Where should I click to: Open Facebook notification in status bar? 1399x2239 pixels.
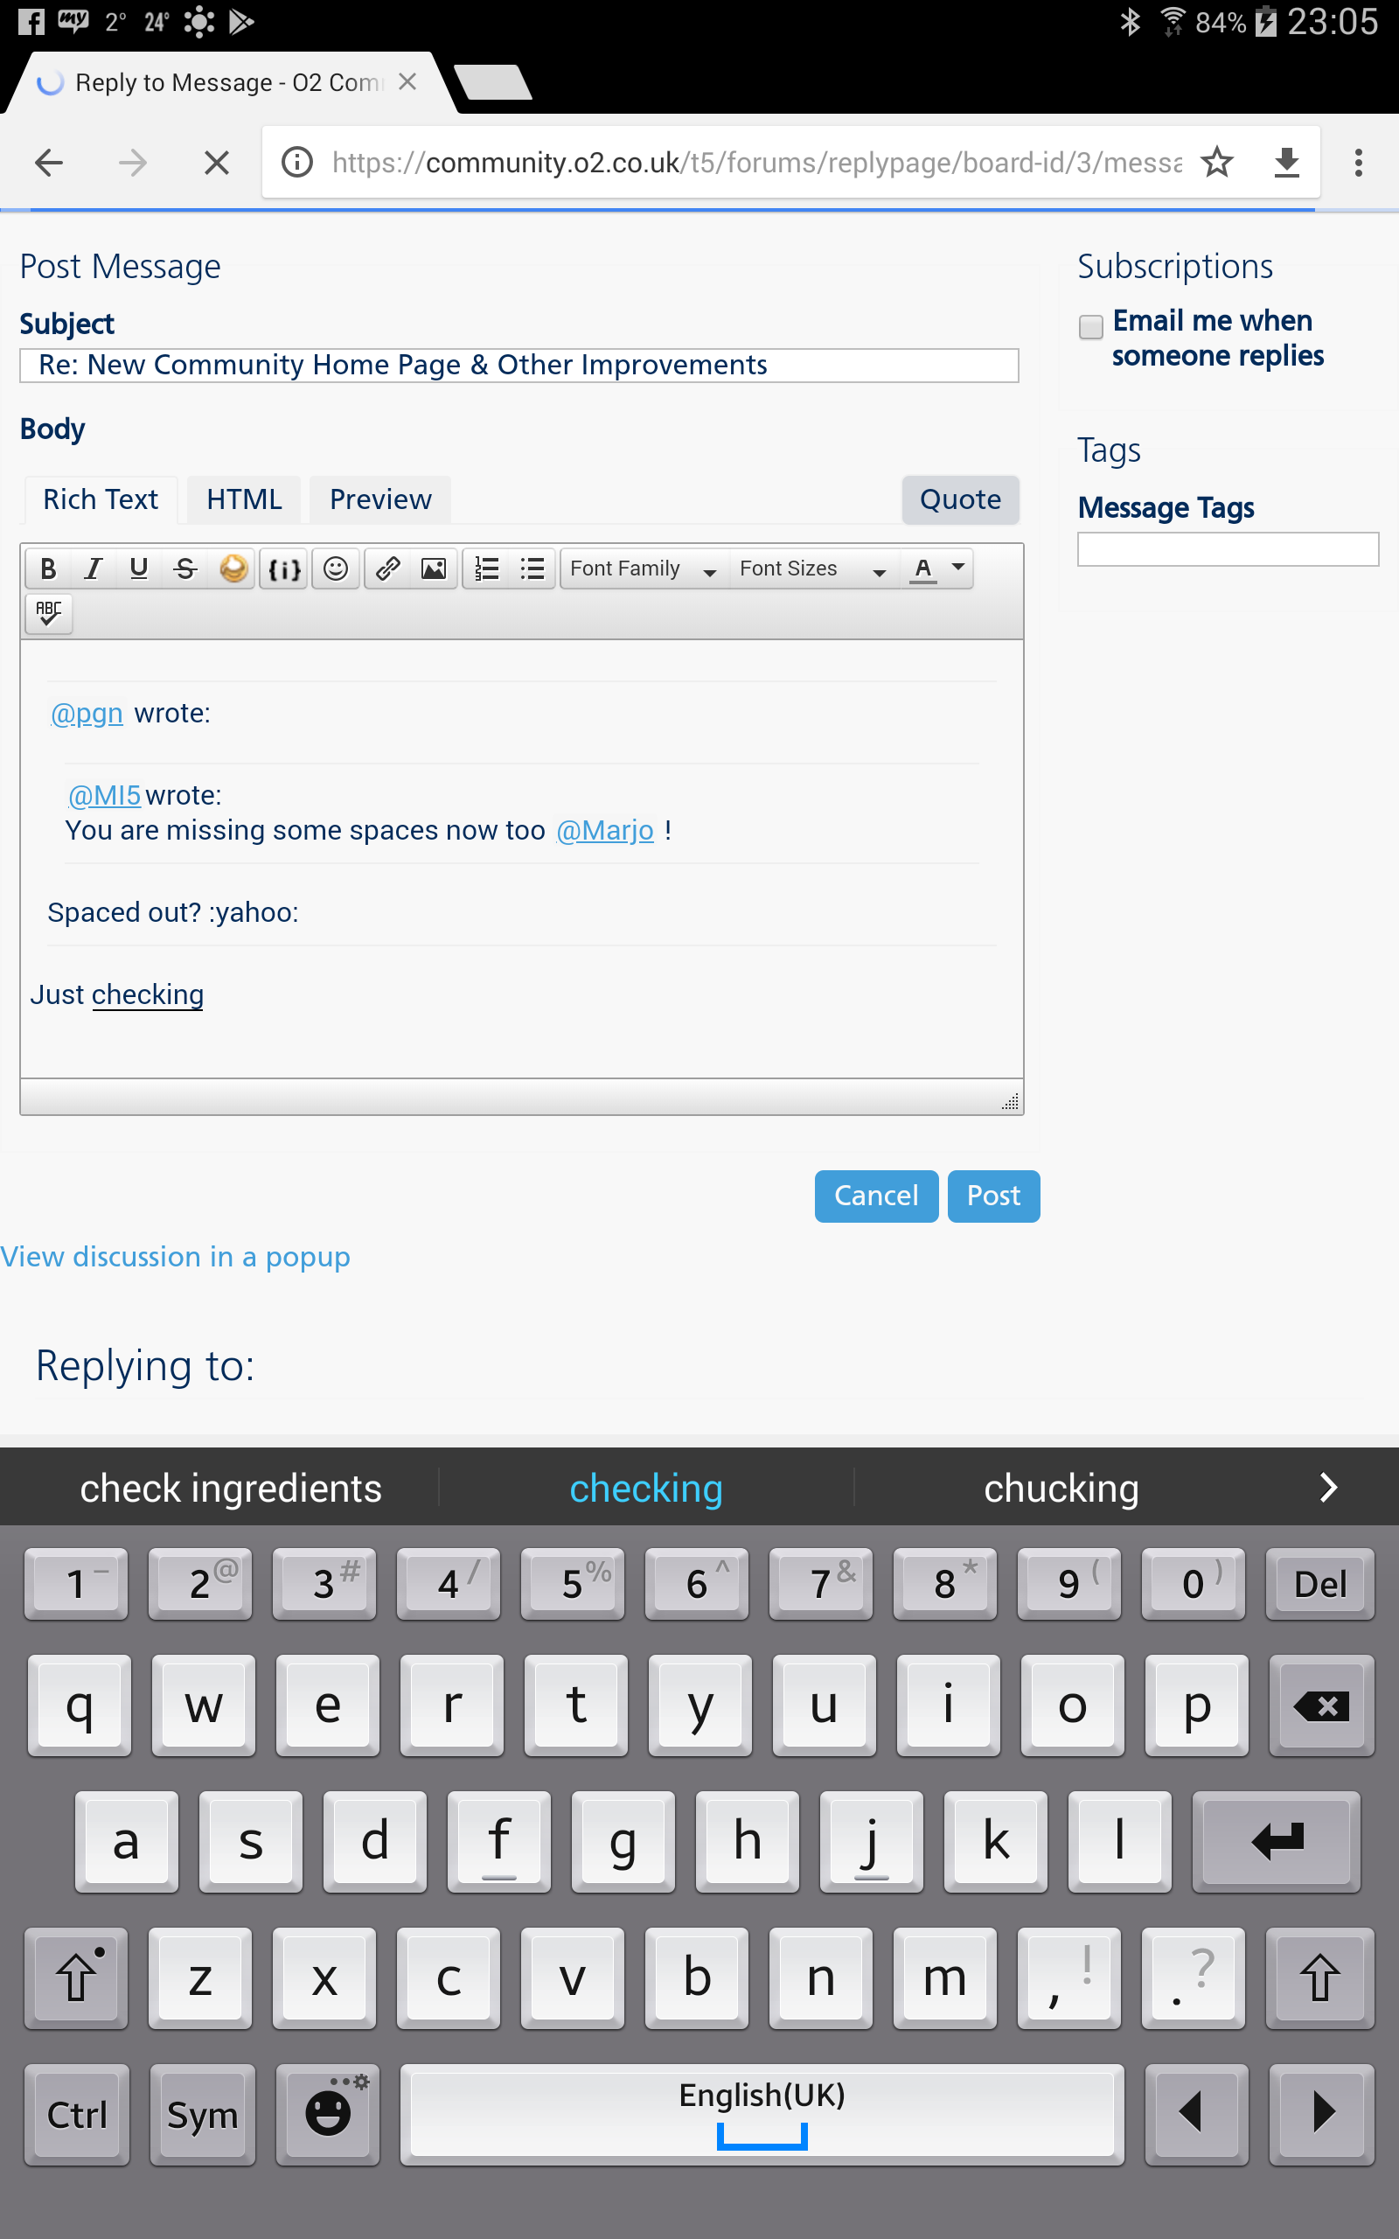(x=31, y=21)
